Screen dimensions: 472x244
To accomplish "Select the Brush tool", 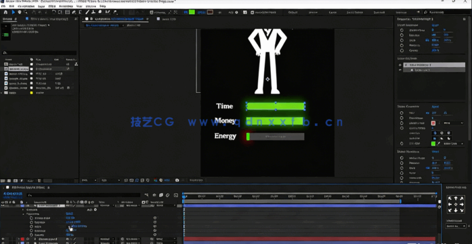I will coord(87,12).
